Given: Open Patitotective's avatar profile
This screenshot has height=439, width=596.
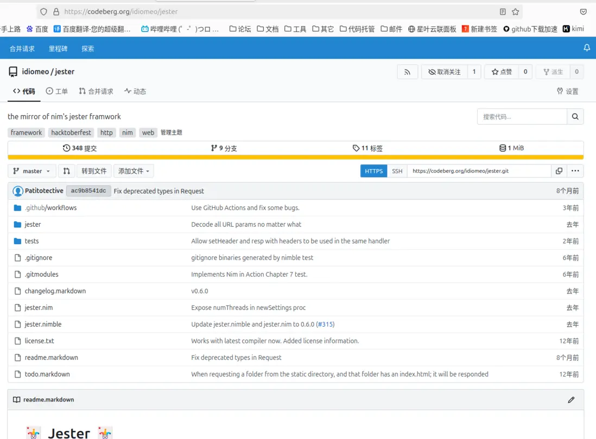Looking at the screenshot, I should tap(17, 191).
